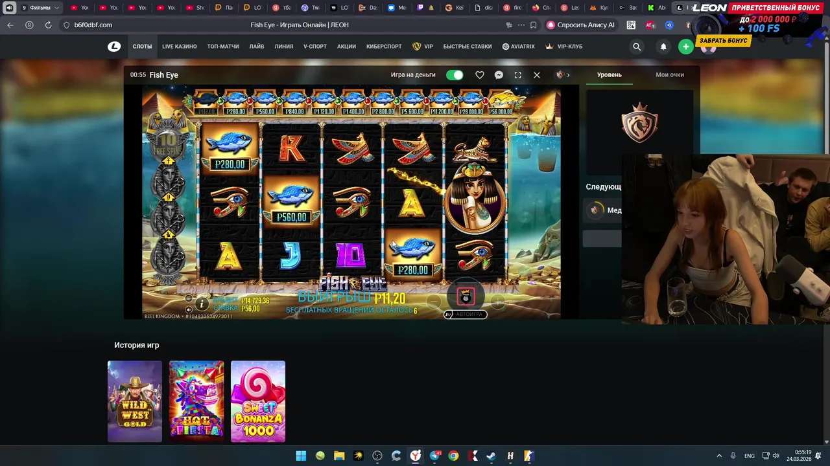The height and width of the screenshot is (466, 830).
Task: Expand the Фильмы tab group chevron
Action: pyautogui.click(x=57, y=8)
